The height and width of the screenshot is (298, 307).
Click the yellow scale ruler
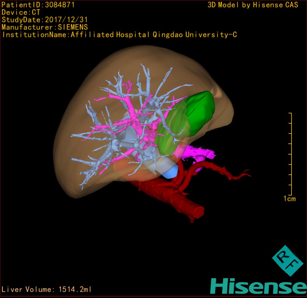(290, 154)
